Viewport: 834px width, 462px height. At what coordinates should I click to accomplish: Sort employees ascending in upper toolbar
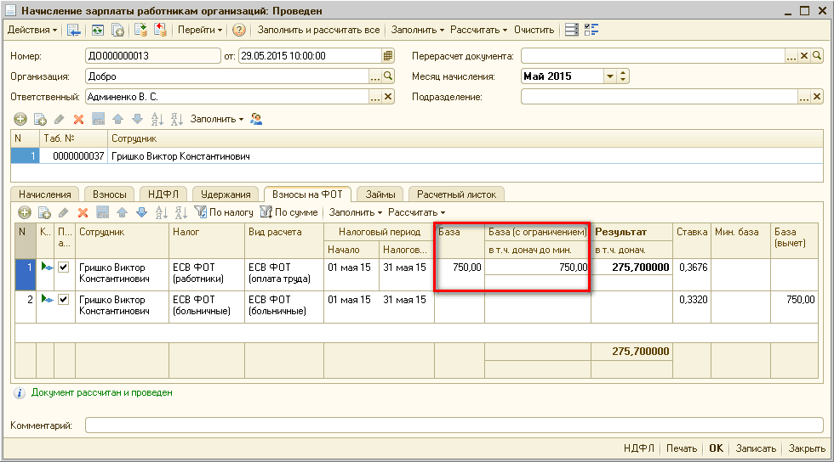click(157, 119)
